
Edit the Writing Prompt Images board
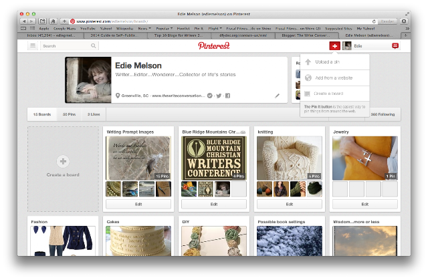[138, 204]
